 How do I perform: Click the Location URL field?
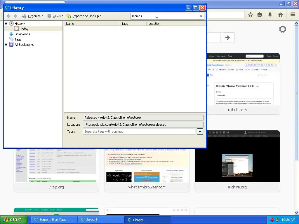(143, 125)
